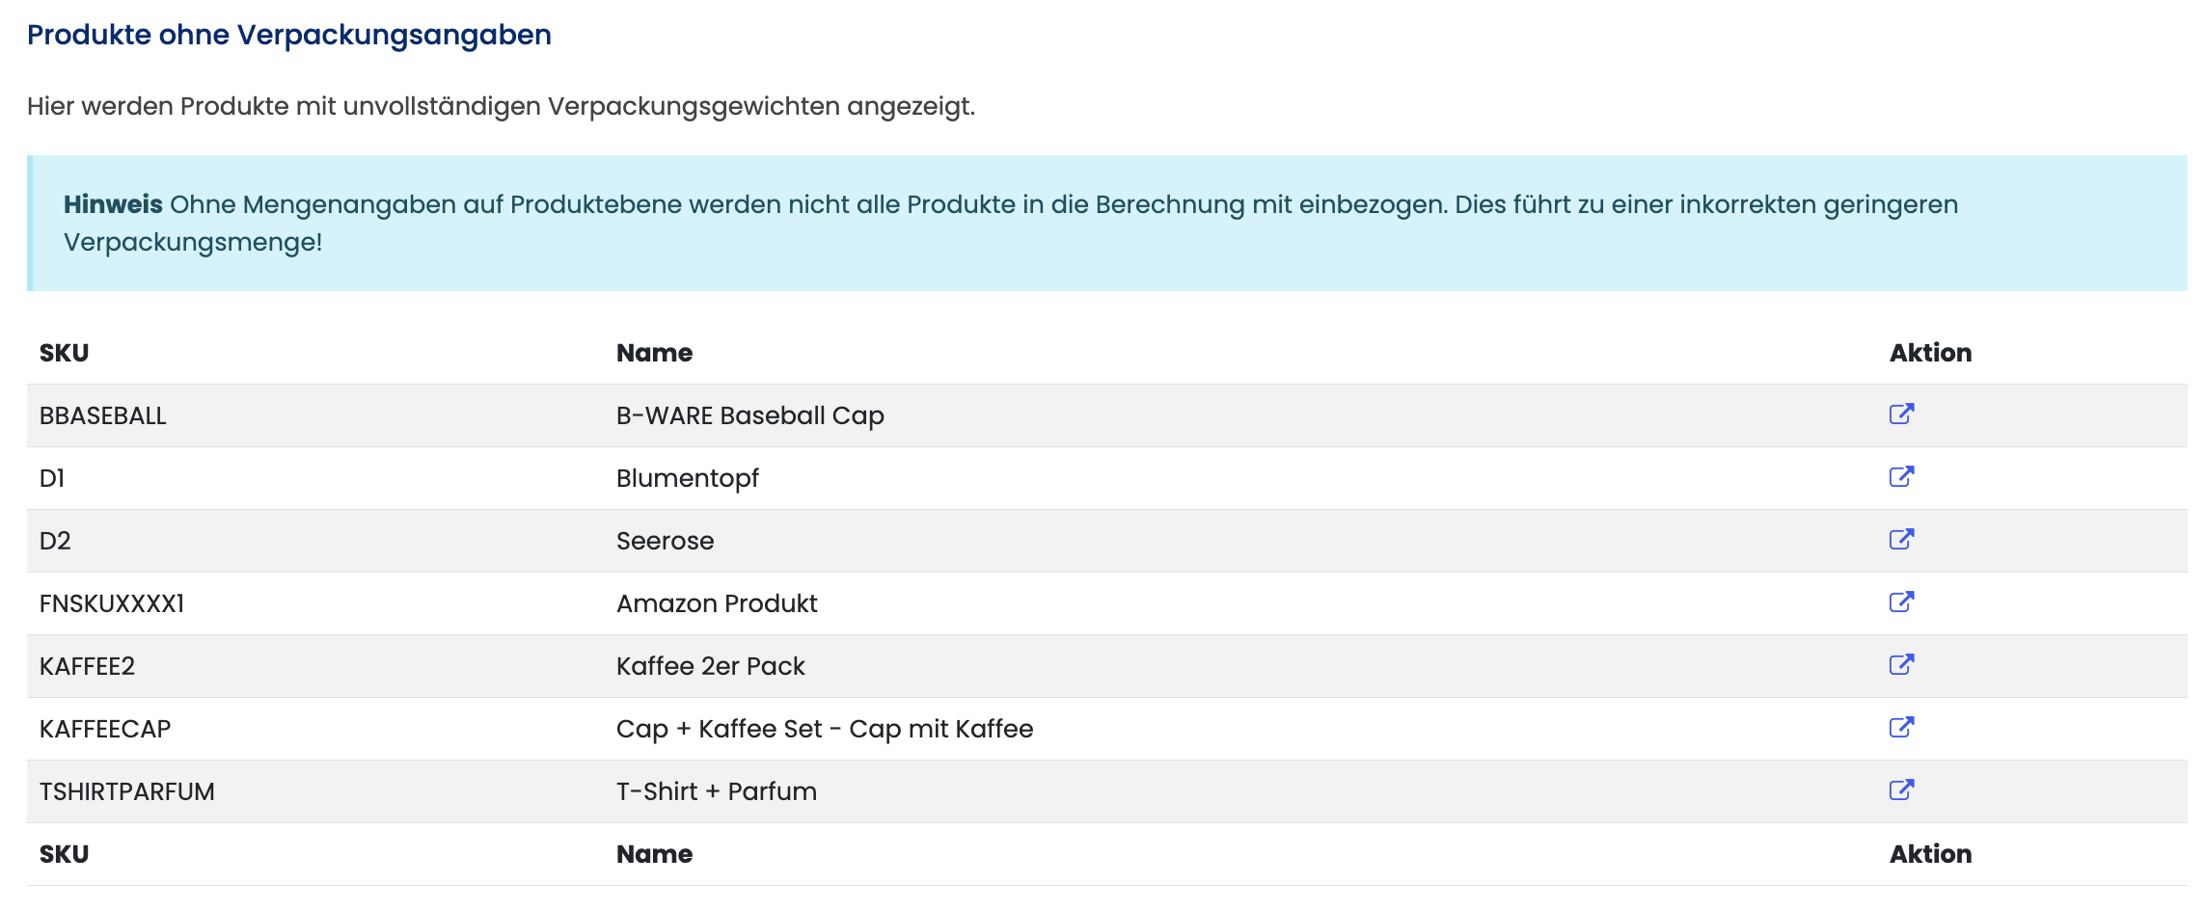Viewport: 2205px width, 910px height.
Task: Open KAFFEECAP product action icon
Action: (x=1901, y=728)
